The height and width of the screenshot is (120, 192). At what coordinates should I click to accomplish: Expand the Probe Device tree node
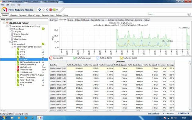click(10, 29)
